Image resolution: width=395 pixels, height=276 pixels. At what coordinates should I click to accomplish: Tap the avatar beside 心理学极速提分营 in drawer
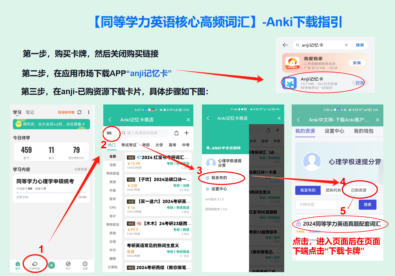[211, 163]
